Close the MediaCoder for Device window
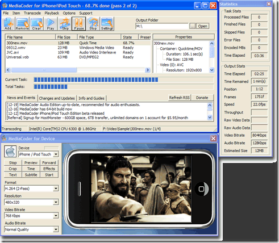 click(213, 139)
